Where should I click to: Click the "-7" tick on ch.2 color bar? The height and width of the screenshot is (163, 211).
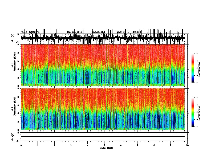point(197,127)
